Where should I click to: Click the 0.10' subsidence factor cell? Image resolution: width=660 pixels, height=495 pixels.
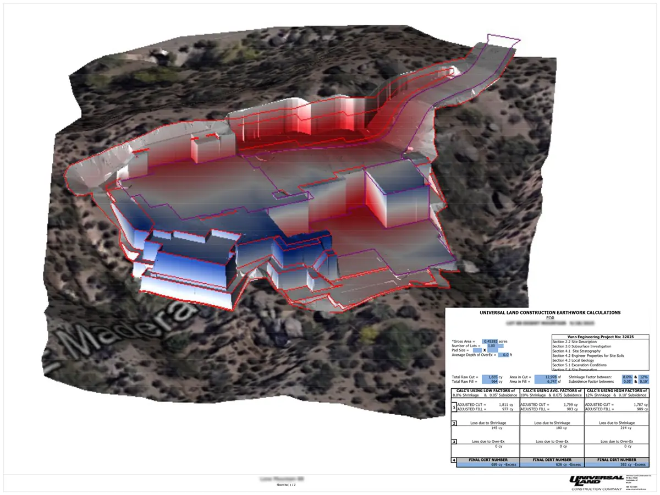click(x=643, y=381)
